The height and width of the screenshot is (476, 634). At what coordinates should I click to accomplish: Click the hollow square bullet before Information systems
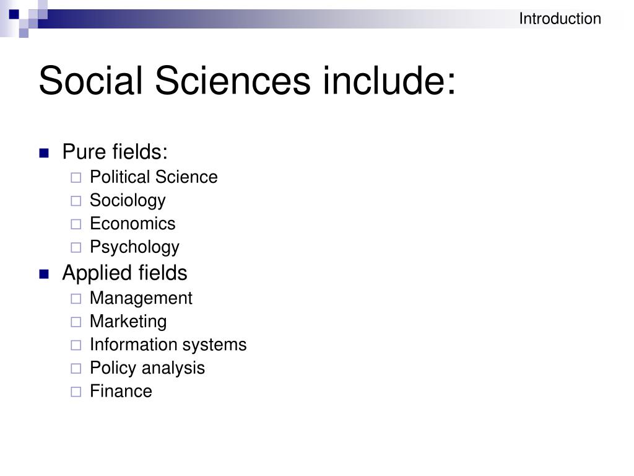pyautogui.click(x=76, y=345)
